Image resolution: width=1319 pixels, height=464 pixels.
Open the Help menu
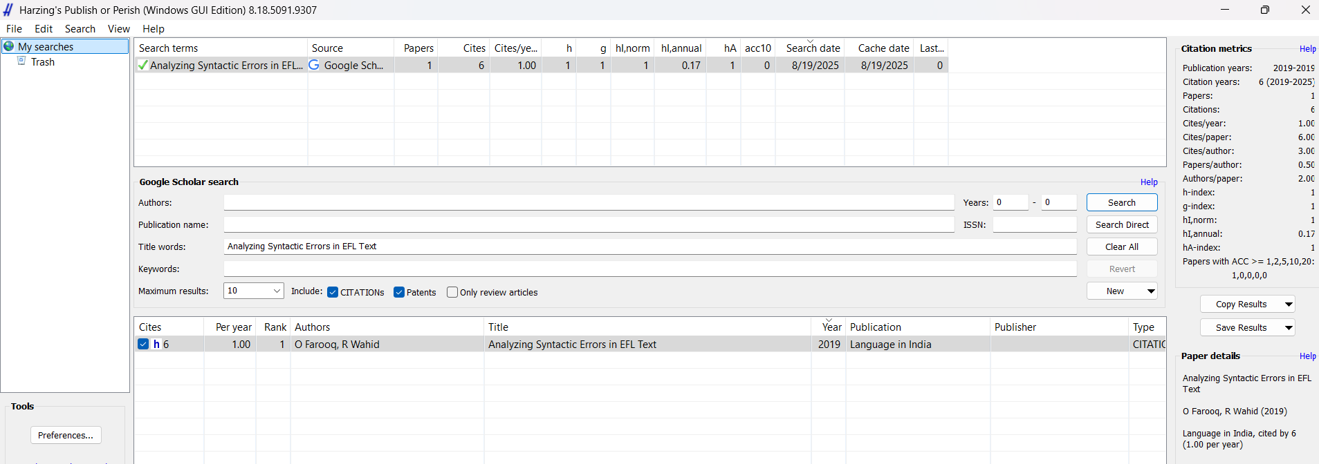tap(154, 29)
